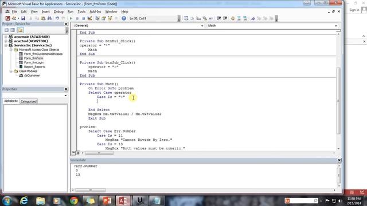Expand the acwztool (ACWZTOOL) project node
This screenshot has height=206, width=367.
pos(6,41)
